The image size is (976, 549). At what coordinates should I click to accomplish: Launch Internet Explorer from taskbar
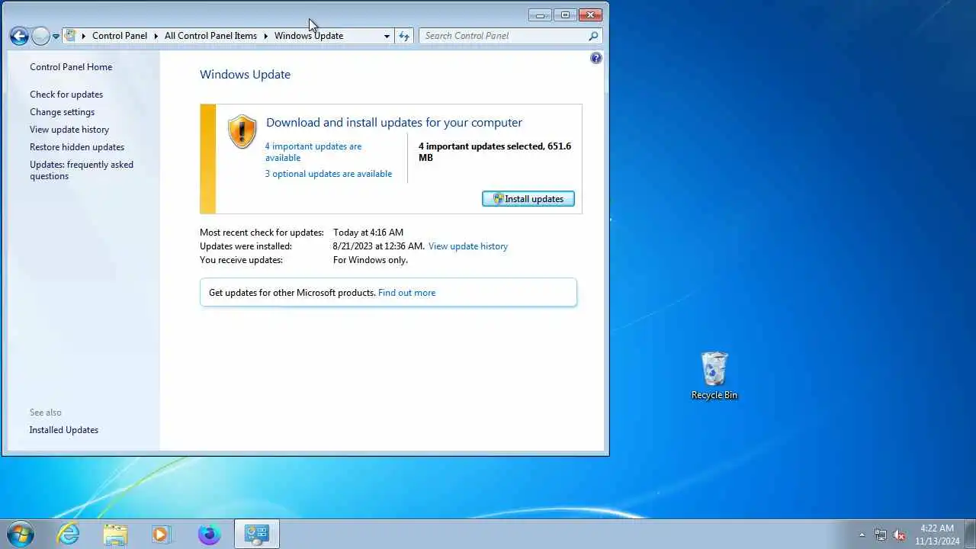pos(69,534)
